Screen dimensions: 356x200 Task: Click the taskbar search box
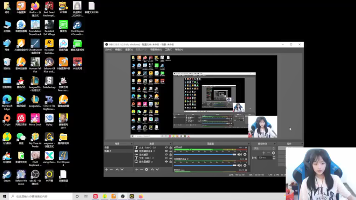[41, 196]
